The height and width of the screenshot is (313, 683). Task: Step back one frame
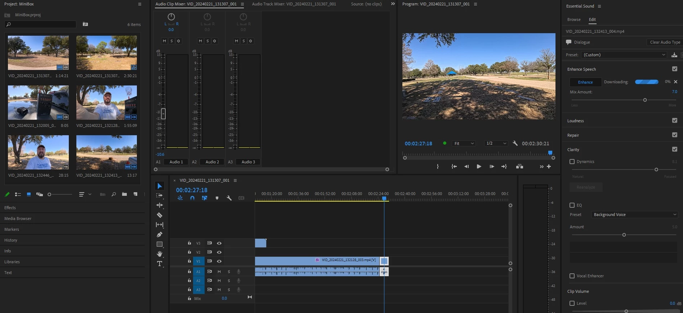[467, 166]
